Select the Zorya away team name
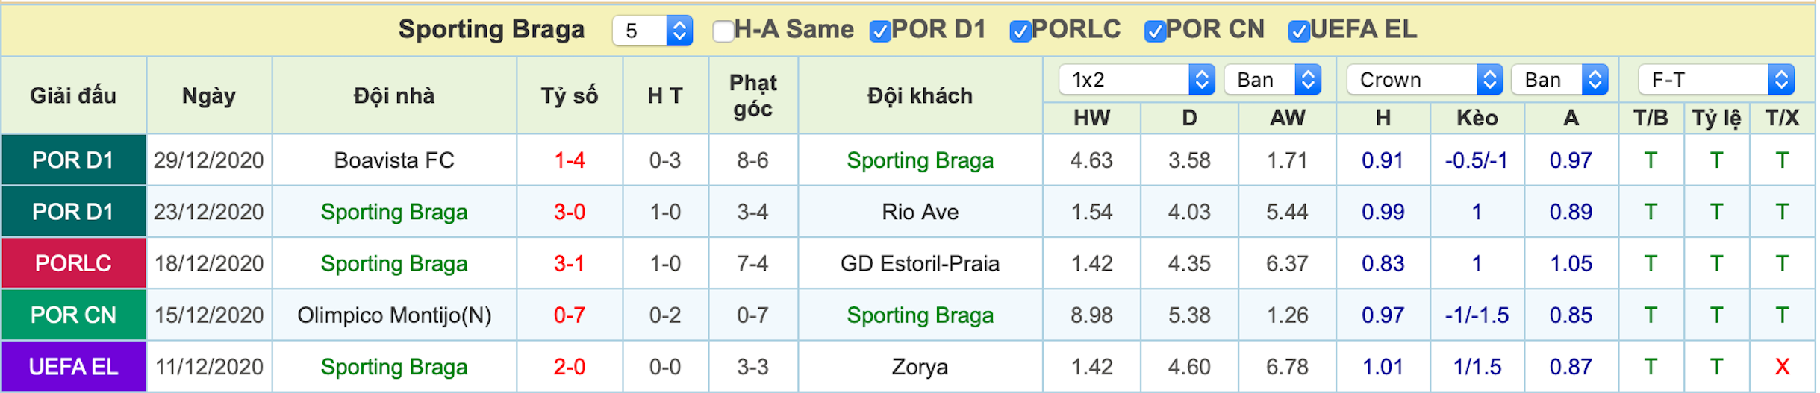 (920, 367)
